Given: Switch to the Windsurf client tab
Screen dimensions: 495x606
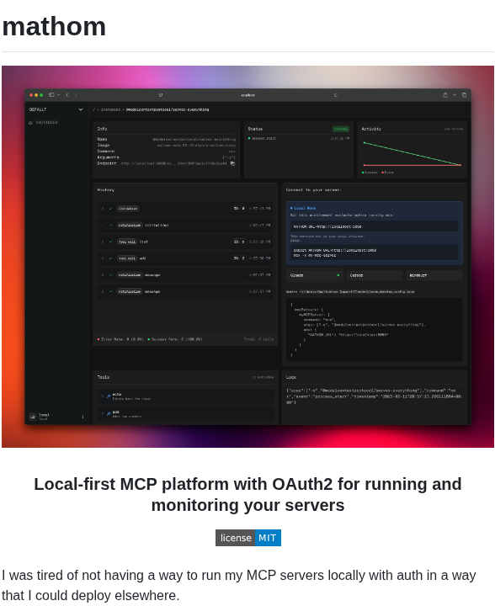Looking at the screenshot, I should 434,275.
